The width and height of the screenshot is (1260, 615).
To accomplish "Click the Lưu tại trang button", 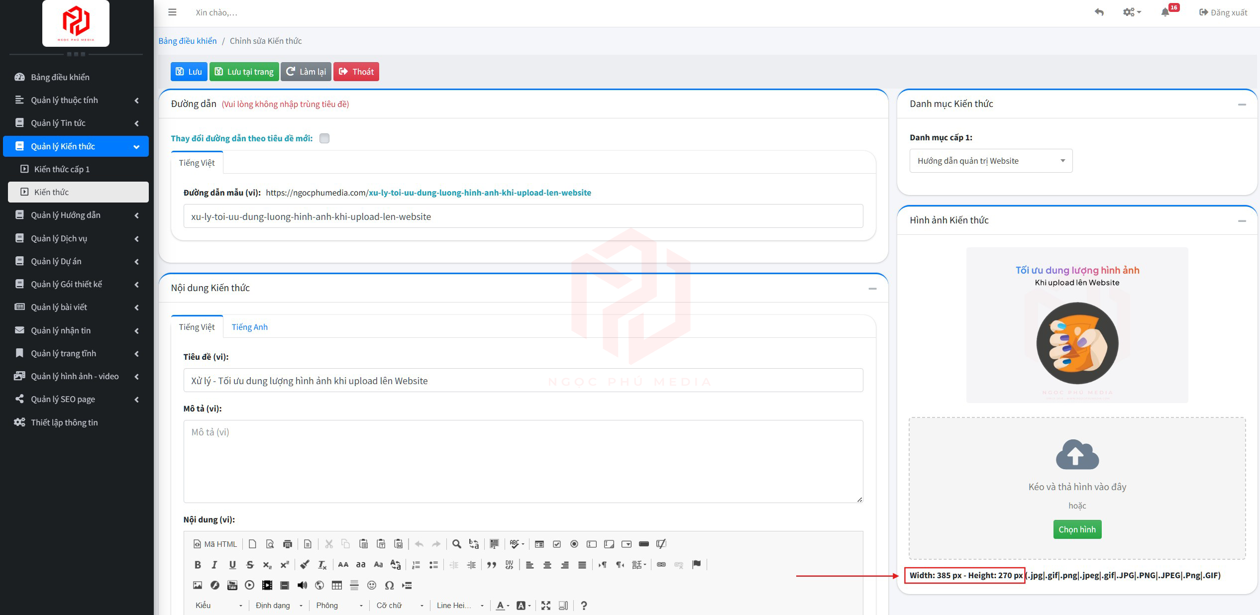I will (x=244, y=72).
